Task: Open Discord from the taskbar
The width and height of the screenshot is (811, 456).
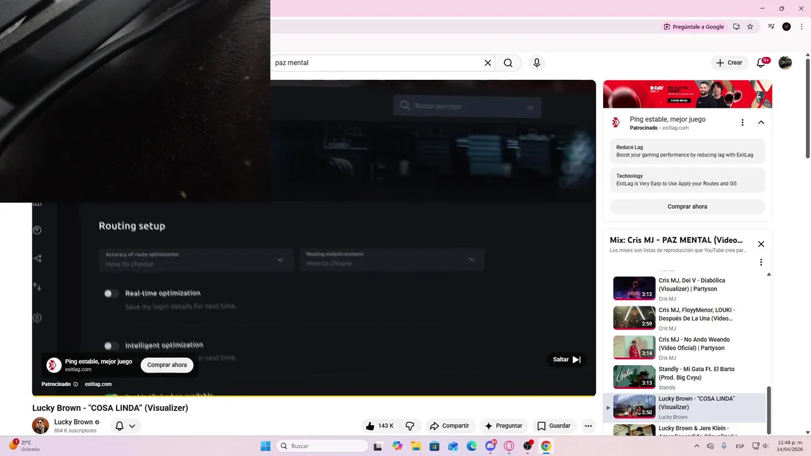Action: click(490, 446)
